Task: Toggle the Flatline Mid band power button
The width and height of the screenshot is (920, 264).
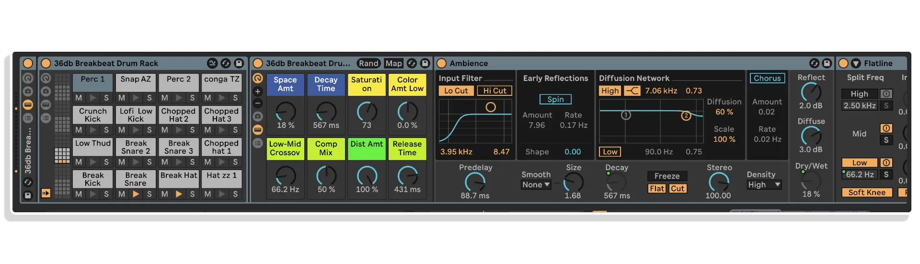Action: [886, 128]
